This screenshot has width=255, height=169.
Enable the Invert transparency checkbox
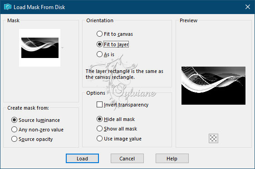pos(123,105)
